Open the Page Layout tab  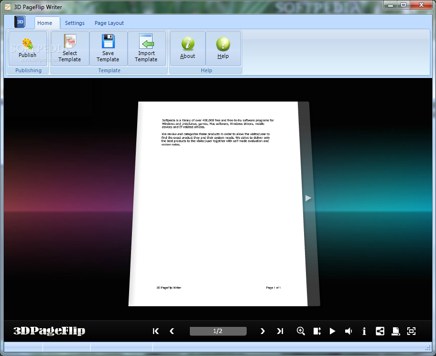point(109,23)
